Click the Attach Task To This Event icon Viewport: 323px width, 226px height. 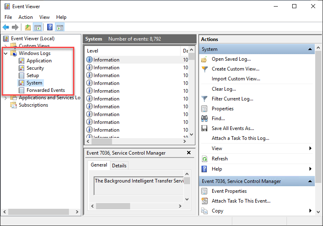[204, 201]
